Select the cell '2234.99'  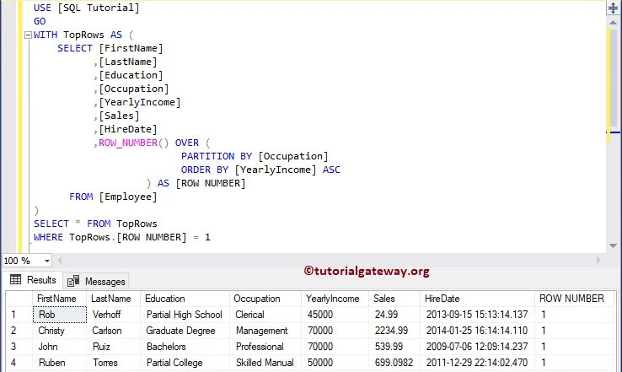click(x=394, y=331)
